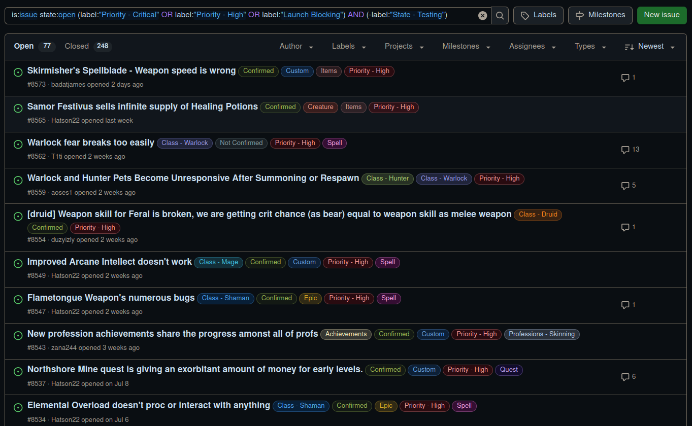Click open-status icon of Northshore Mine issue
692x426 pixels.
pos(18,371)
